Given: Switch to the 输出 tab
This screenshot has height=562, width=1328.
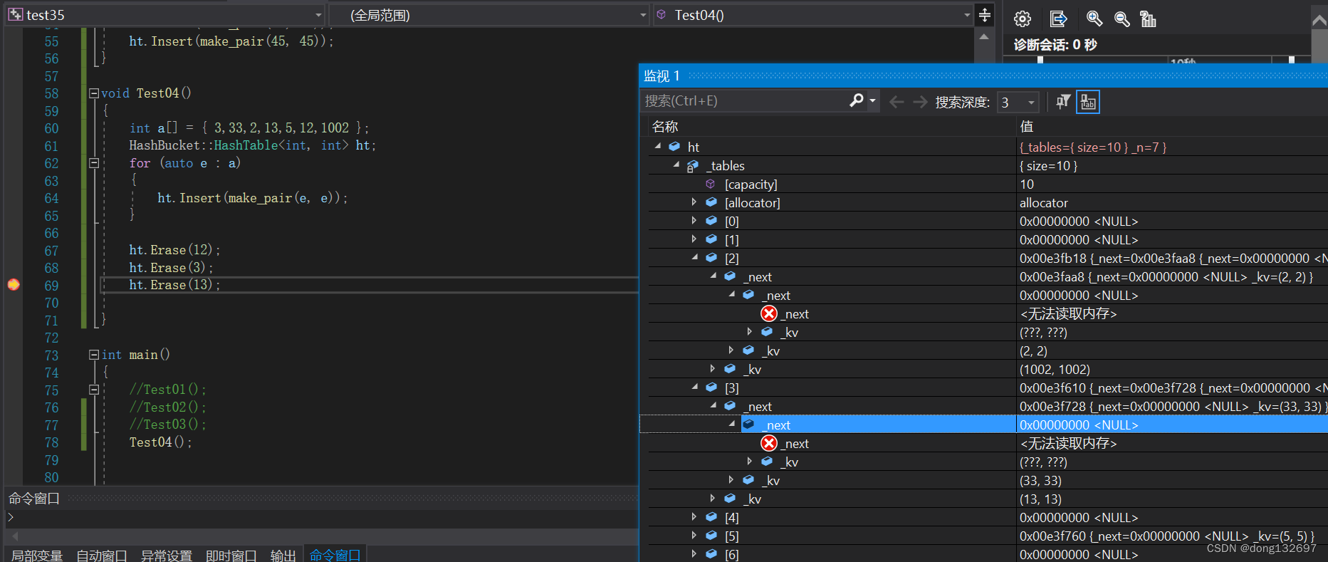Looking at the screenshot, I should [283, 555].
